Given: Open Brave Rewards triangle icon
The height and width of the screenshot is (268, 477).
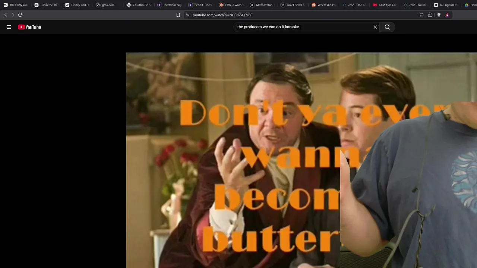Looking at the screenshot, I should point(447,15).
